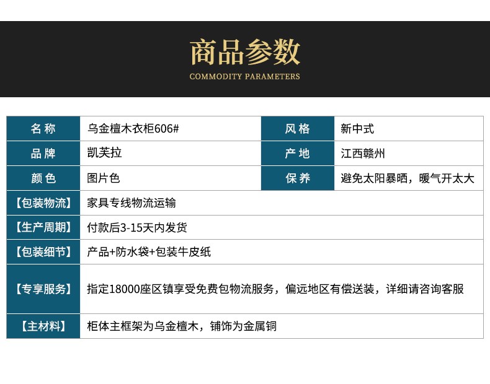The image size is (490, 384).
Task: Select the 保养 label cell
Action: coord(297,178)
